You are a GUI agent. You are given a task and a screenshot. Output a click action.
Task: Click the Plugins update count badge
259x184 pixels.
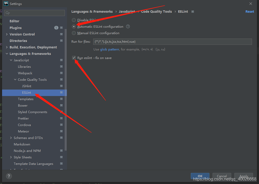click(56, 28)
